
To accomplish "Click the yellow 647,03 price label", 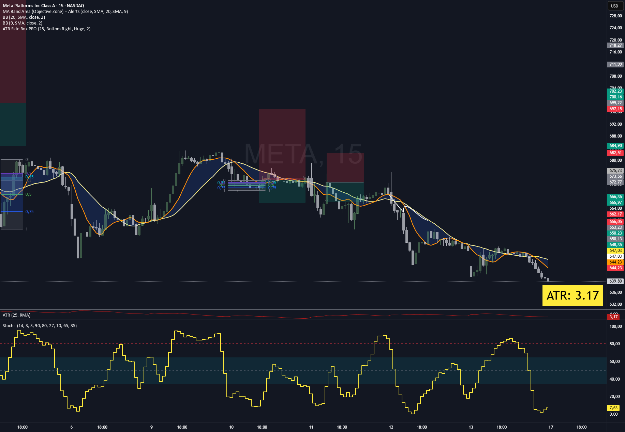I will 615,251.
